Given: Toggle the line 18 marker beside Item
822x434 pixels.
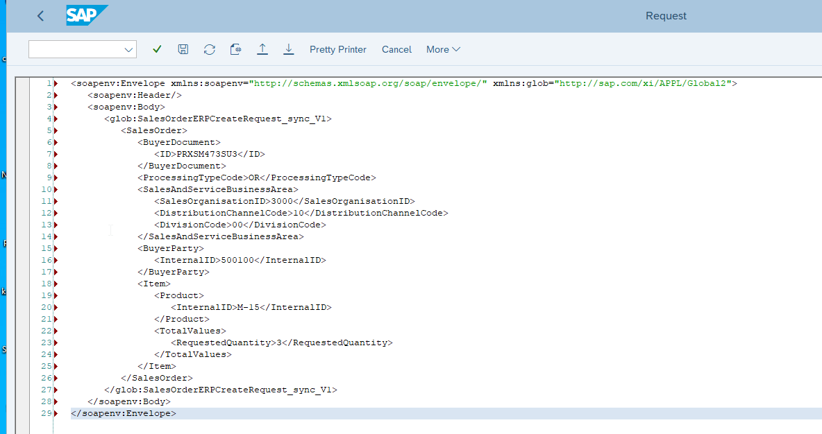Looking at the screenshot, I should coord(55,284).
